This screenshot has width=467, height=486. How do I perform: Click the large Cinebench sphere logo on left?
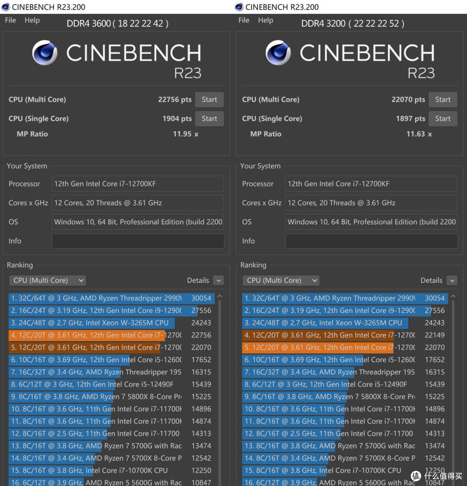45,53
